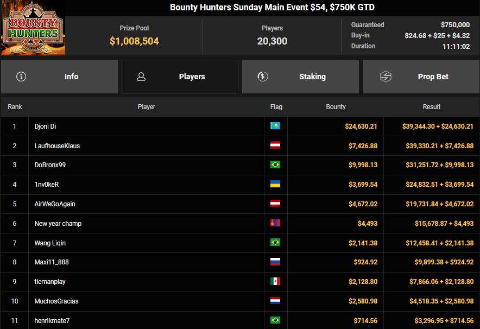Click New year champ's Mongolia flag icon
Viewport: 480px width, 329px height.
(x=275, y=223)
